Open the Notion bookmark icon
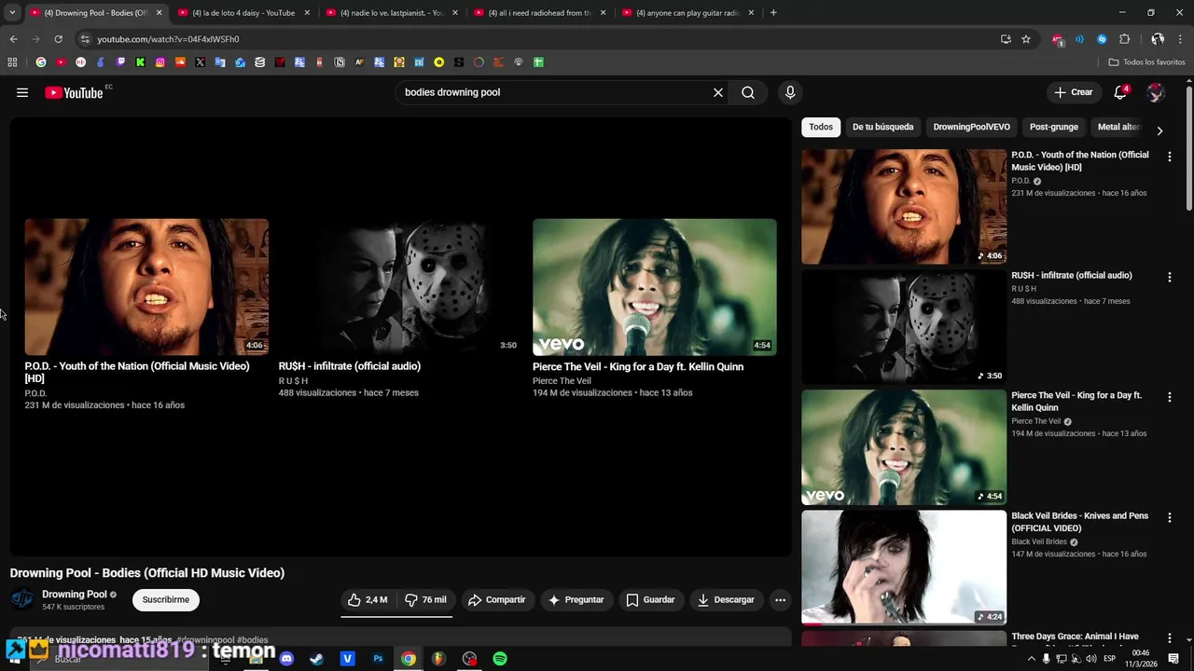 point(340,62)
